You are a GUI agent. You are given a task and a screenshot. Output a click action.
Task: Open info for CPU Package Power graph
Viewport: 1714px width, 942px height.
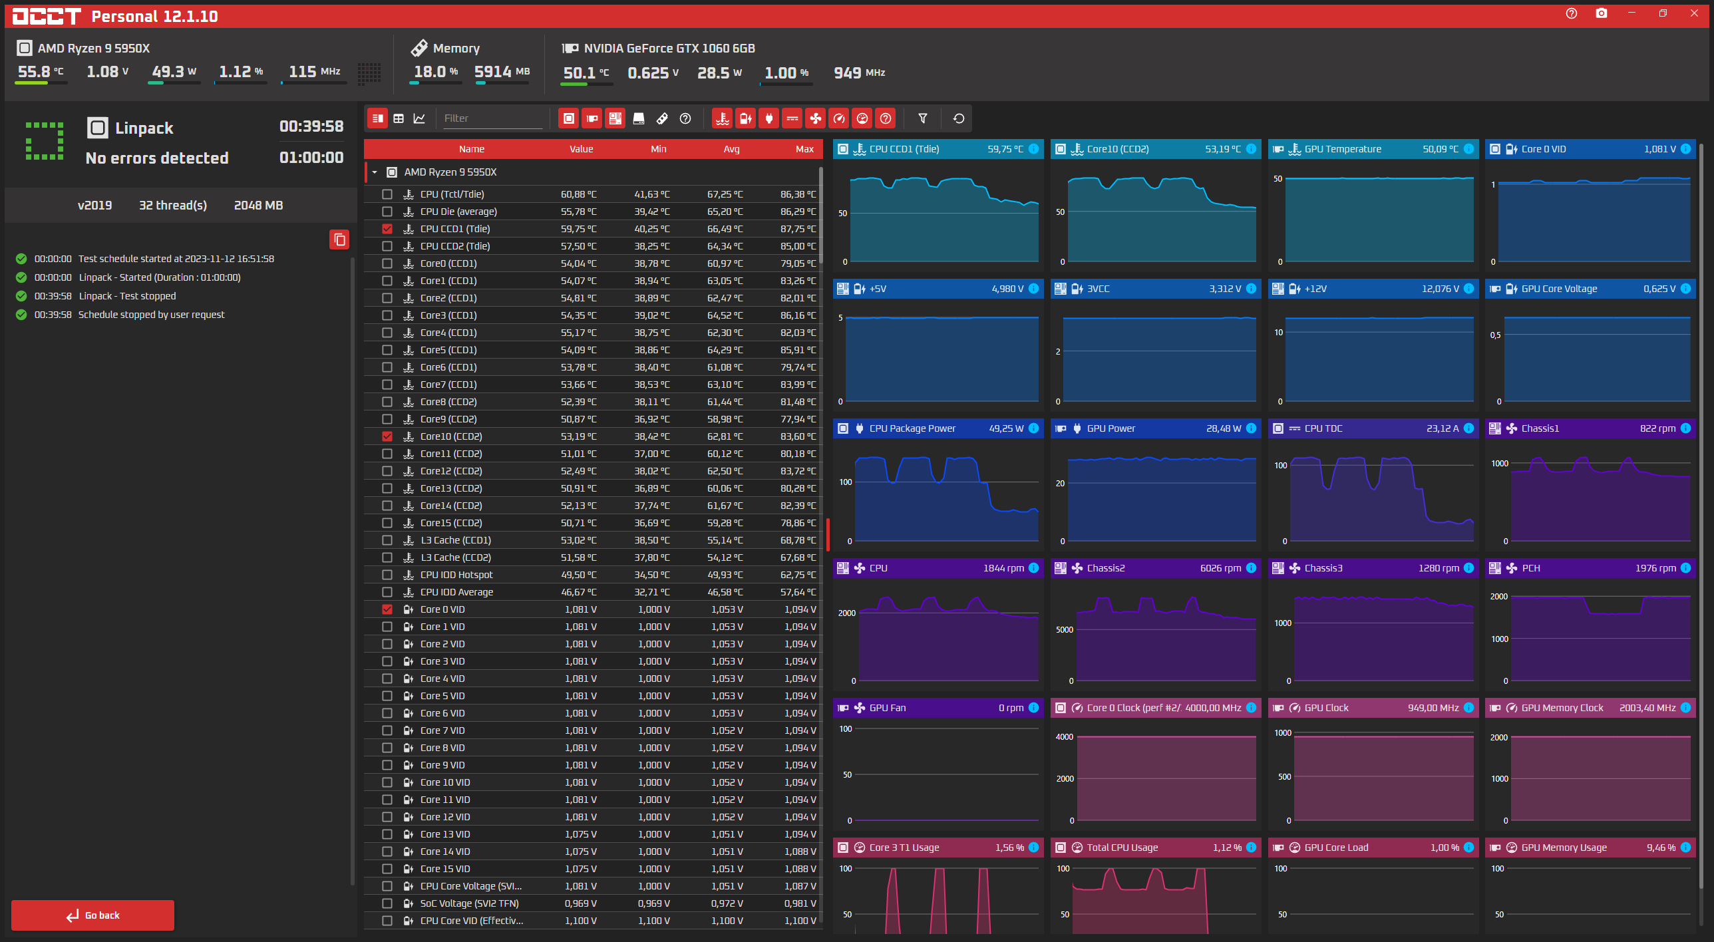point(1033,428)
